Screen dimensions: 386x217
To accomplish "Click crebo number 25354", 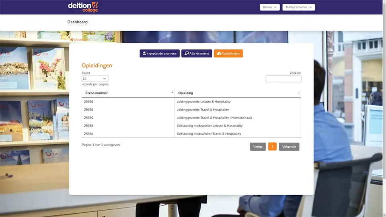I will pyautogui.click(x=88, y=134).
